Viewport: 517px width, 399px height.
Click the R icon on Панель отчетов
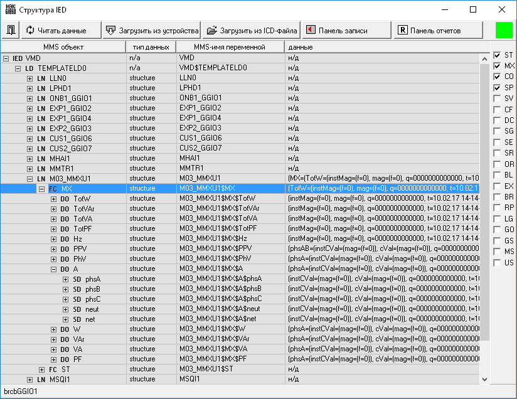[403, 30]
